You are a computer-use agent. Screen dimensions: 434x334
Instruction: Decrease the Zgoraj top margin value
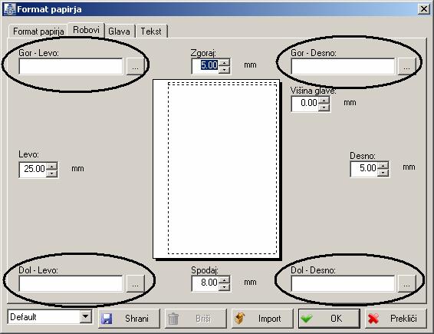point(224,70)
